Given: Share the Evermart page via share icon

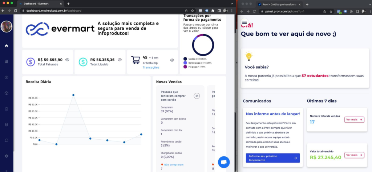Looking at the screenshot, I should (186, 11).
